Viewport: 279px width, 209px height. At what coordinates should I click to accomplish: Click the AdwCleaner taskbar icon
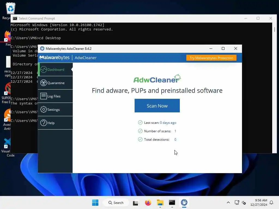point(184,202)
